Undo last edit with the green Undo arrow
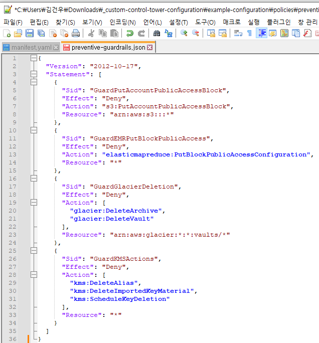Screen dimensions: 319x343 tap(130, 33)
